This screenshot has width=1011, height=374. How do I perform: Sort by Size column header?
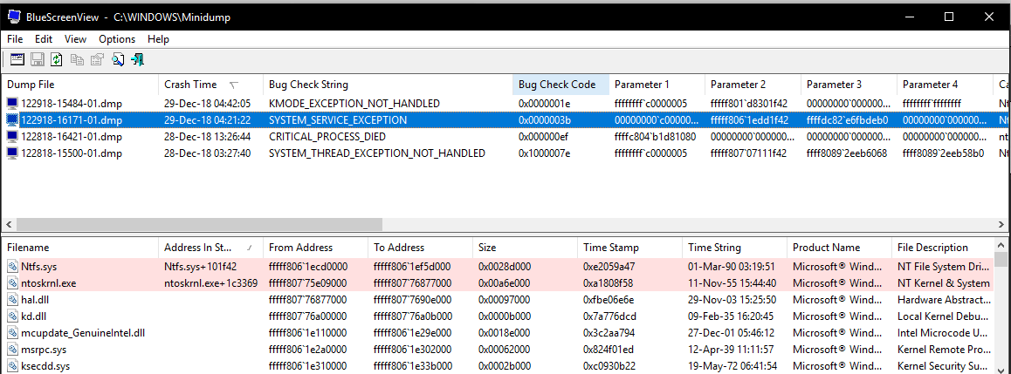pos(526,248)
